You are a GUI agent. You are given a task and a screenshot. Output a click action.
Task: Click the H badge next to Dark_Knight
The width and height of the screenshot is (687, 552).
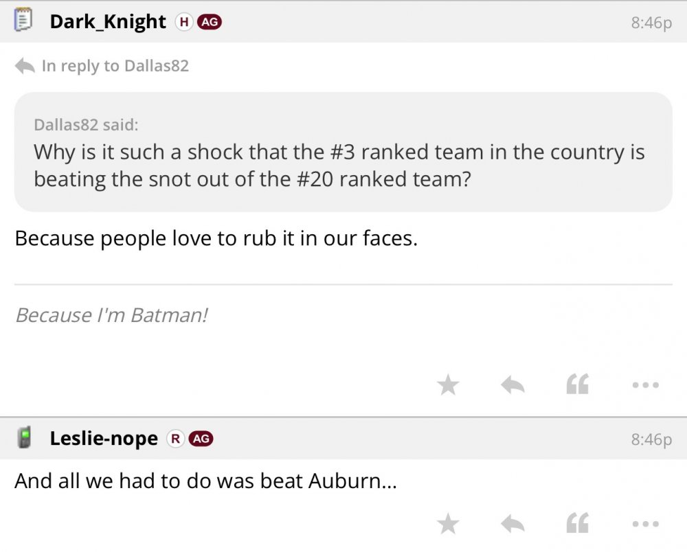pyautogui.click(x=183, y=22)
